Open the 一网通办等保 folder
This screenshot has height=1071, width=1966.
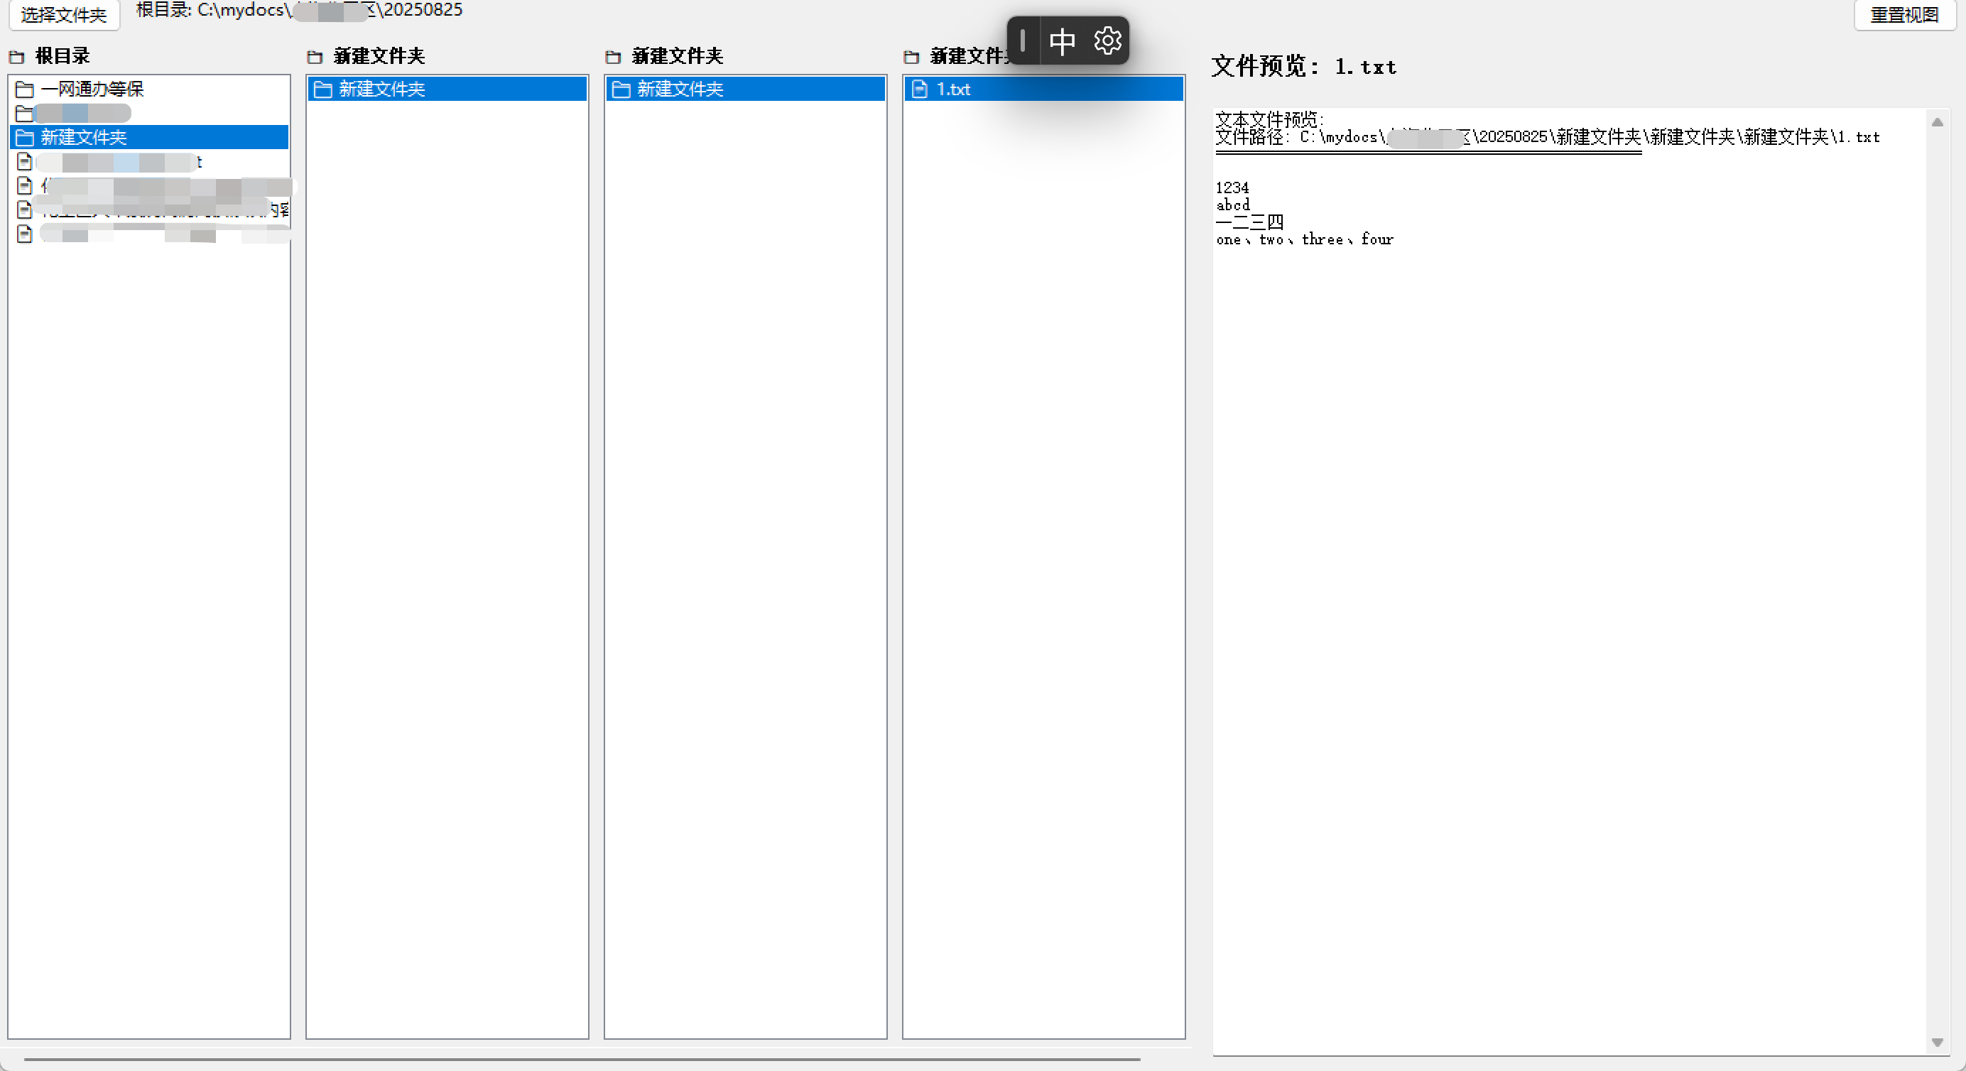pyautogui.click(x=92, y=89)
